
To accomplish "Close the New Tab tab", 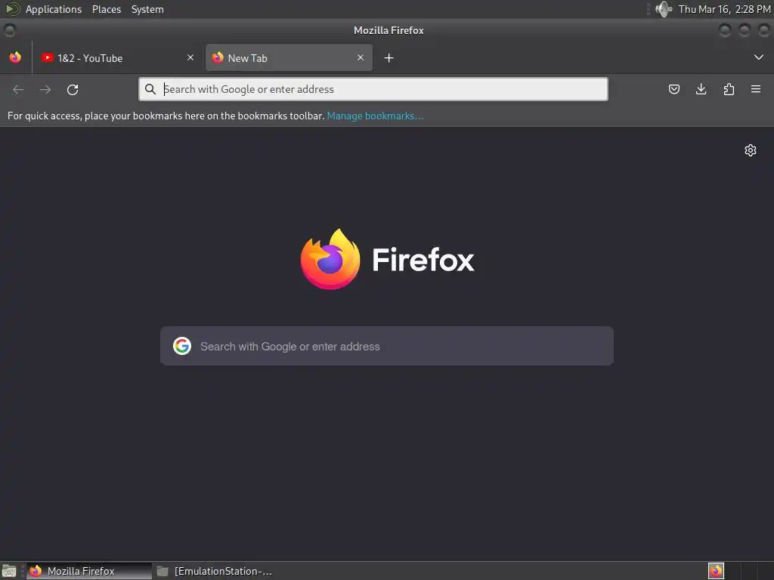I will pyautogui.click(x=361, y=57).
